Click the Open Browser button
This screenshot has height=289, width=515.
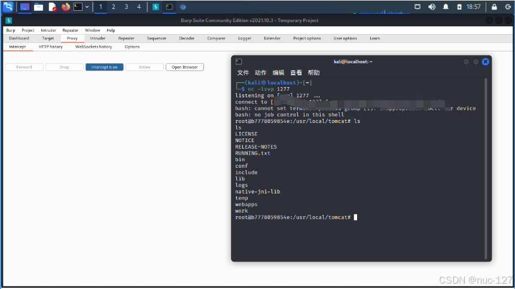click(x=185, y=67)
